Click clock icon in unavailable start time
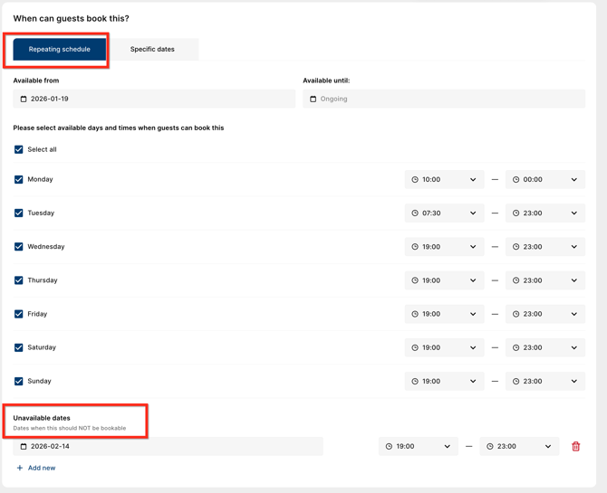This screenshot has width=607, height=493. pos(389,446)
